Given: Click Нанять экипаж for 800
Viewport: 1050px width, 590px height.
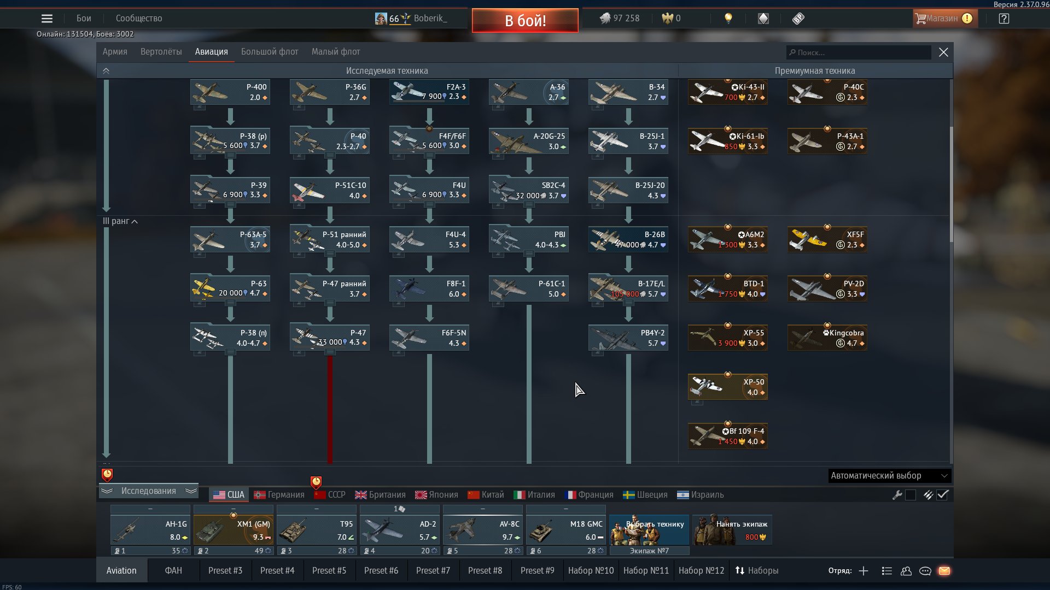Looking at the screenshot, I should coord(732,530).
